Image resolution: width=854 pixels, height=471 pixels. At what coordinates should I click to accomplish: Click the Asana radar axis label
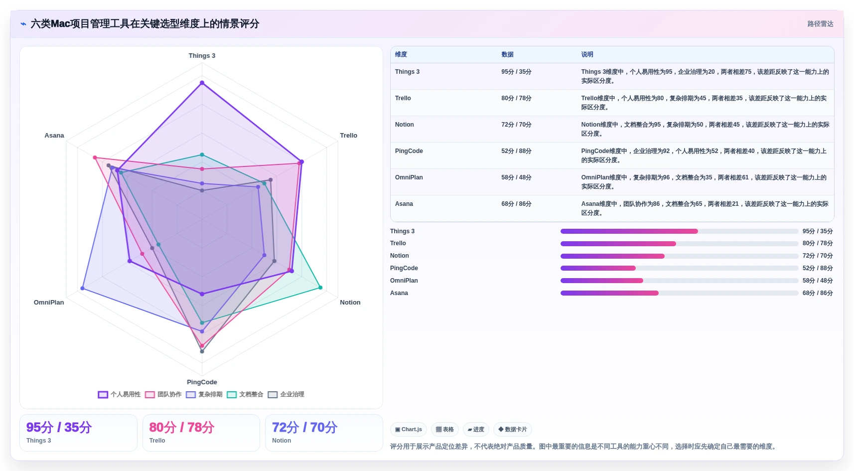54,136
